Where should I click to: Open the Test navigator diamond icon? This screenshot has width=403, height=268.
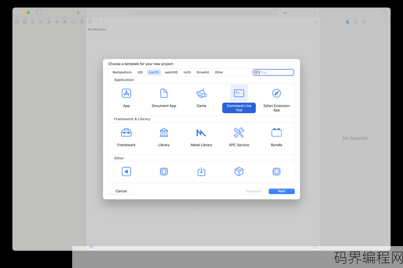pos(57,22)
